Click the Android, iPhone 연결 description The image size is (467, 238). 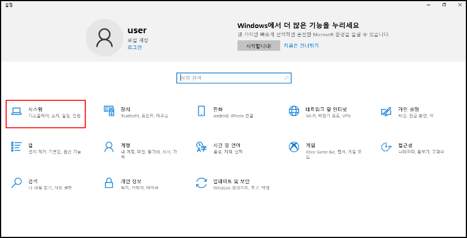233,116
